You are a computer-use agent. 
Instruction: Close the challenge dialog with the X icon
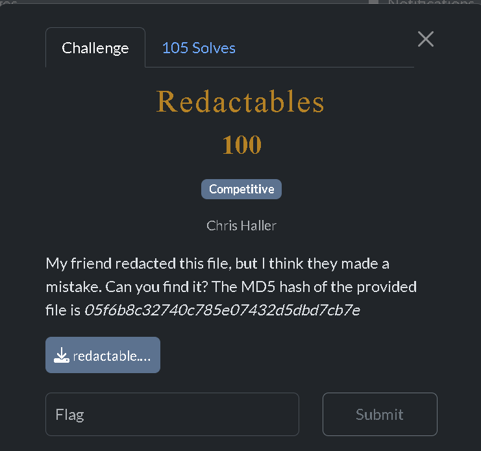pyautogui.click(x=425, y=39)
